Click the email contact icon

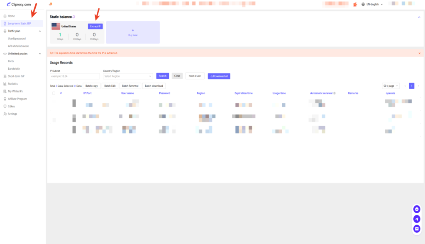(x=417, y=229)
